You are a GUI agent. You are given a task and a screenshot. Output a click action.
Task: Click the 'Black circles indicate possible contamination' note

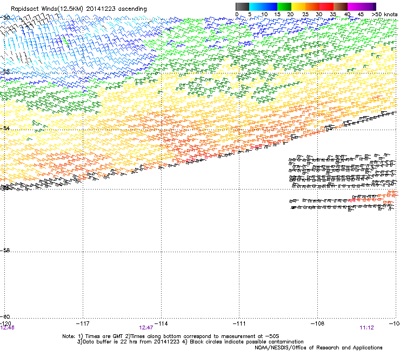(x=243, y=342)
